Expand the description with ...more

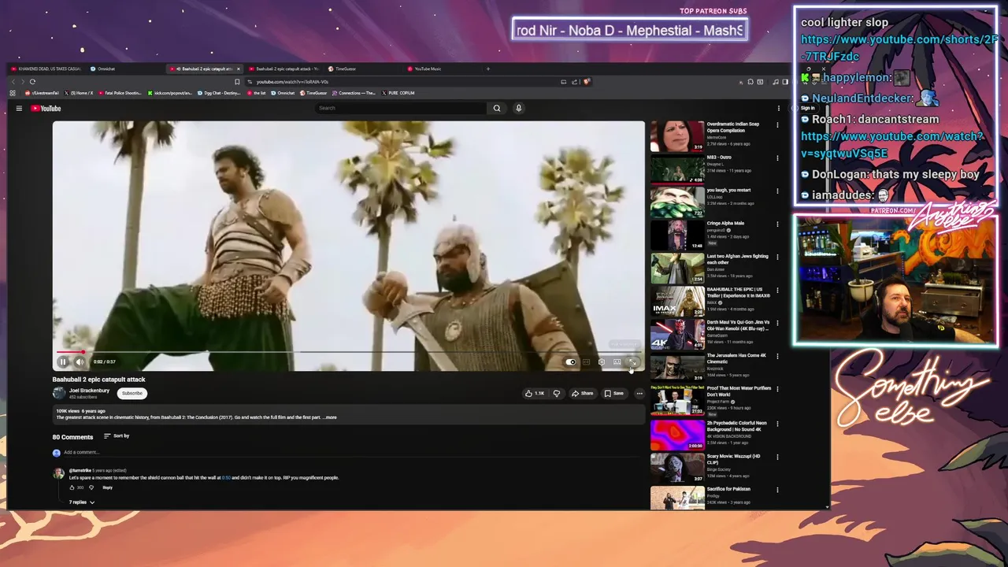(330, 417)
